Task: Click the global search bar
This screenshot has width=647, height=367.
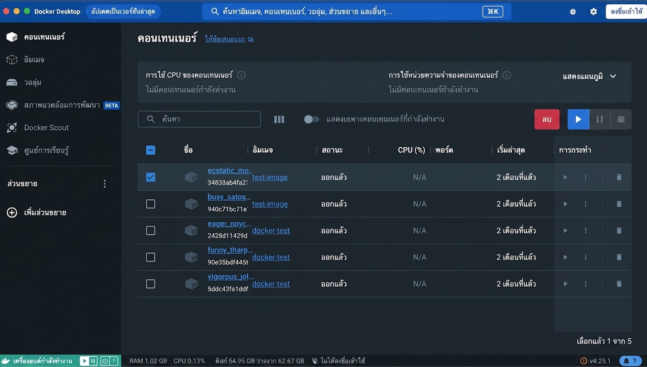Action: [x=357, y=11]
